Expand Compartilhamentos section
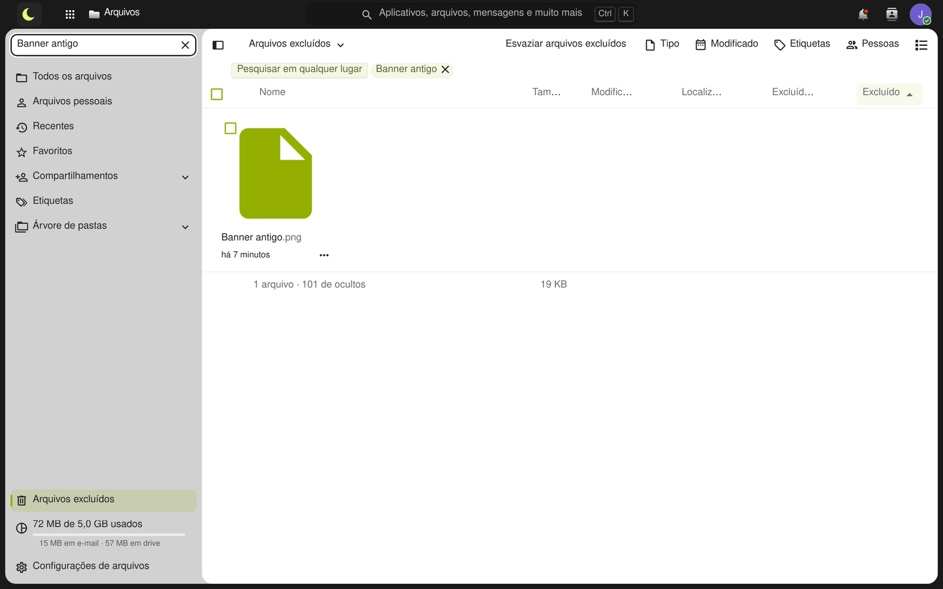Image resolution: width=943 pixels, height=589 pixels. click(185, 177)
